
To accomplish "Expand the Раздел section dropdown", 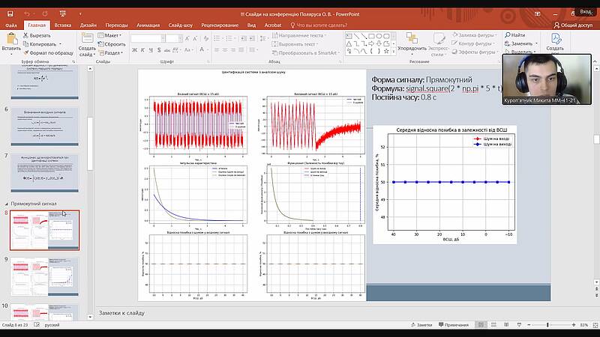I will 113,52.
